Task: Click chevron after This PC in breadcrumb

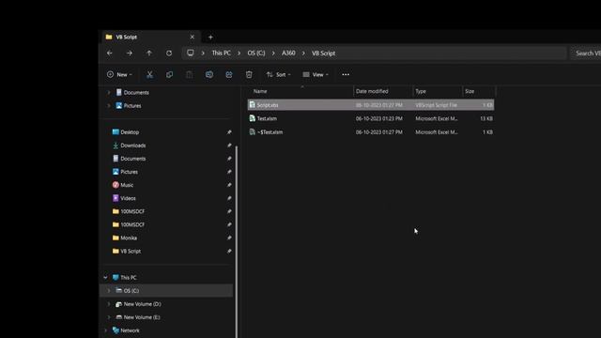Action: coord(239,54)
